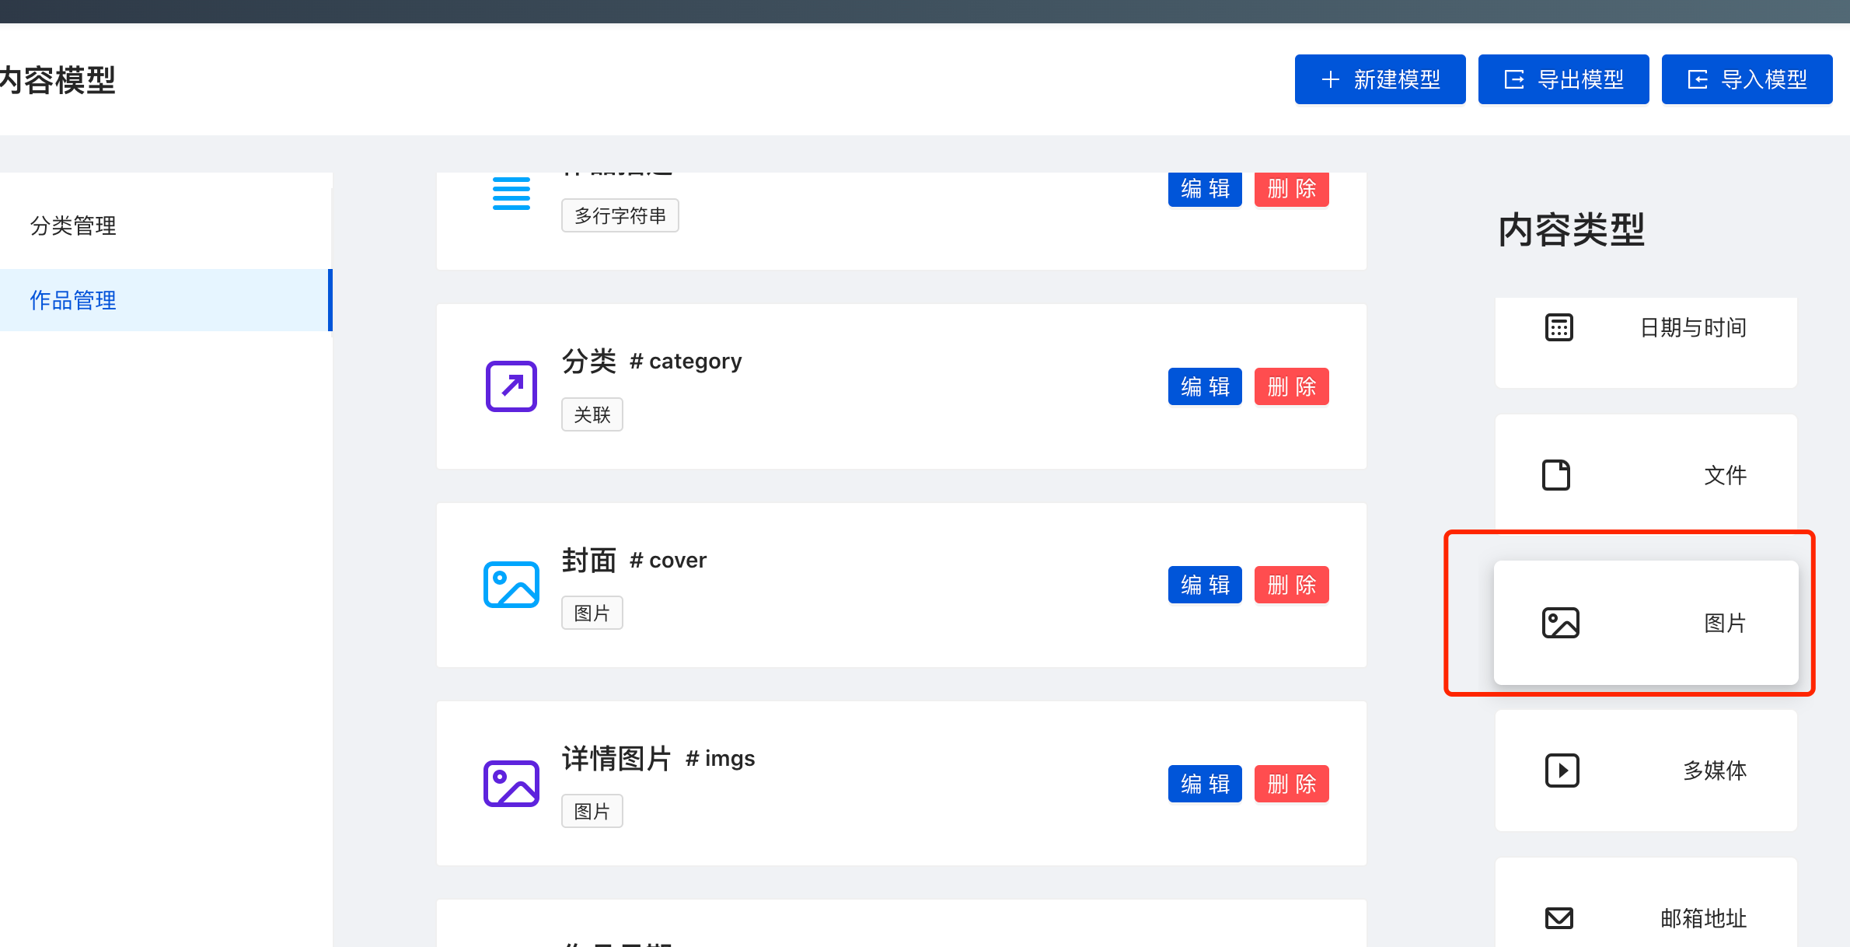Open 分类管理 in the sidebar

[x=73, y=225]
